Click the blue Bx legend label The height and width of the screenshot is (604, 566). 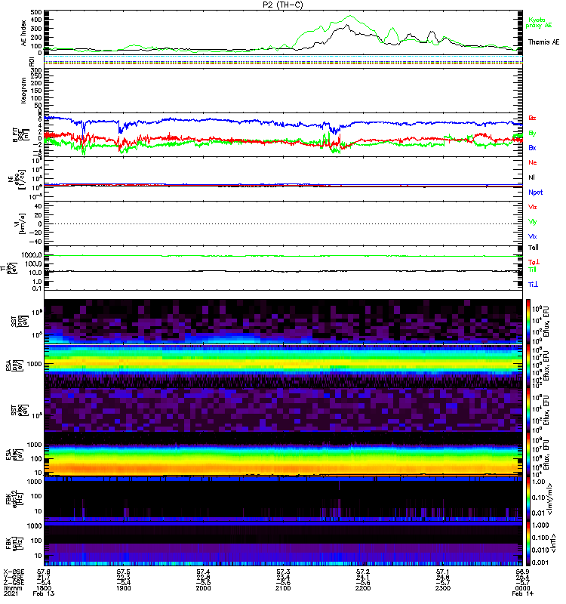(532, 148)
